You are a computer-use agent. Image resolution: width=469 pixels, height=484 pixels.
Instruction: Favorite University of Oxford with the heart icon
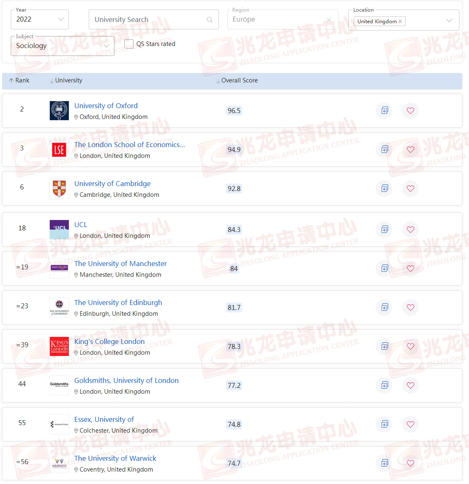[x=411, y=111]
